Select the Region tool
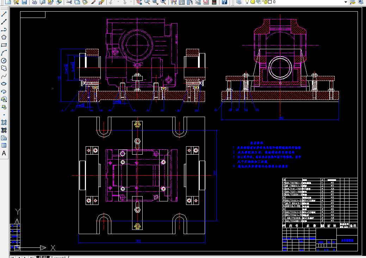The image size is (366, 258). pyautogui.click(x=4, y=138)
